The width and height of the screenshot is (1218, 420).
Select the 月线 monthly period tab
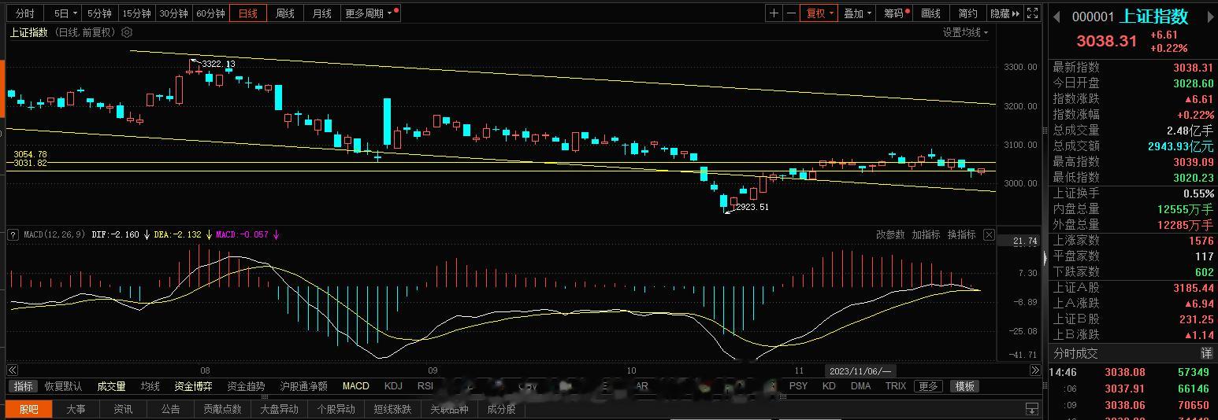point(321,13)
